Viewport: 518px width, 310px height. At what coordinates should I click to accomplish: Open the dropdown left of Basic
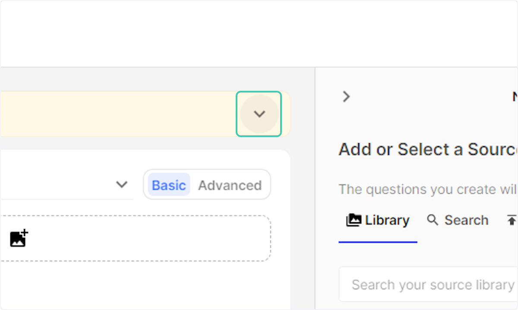point(122,185)
